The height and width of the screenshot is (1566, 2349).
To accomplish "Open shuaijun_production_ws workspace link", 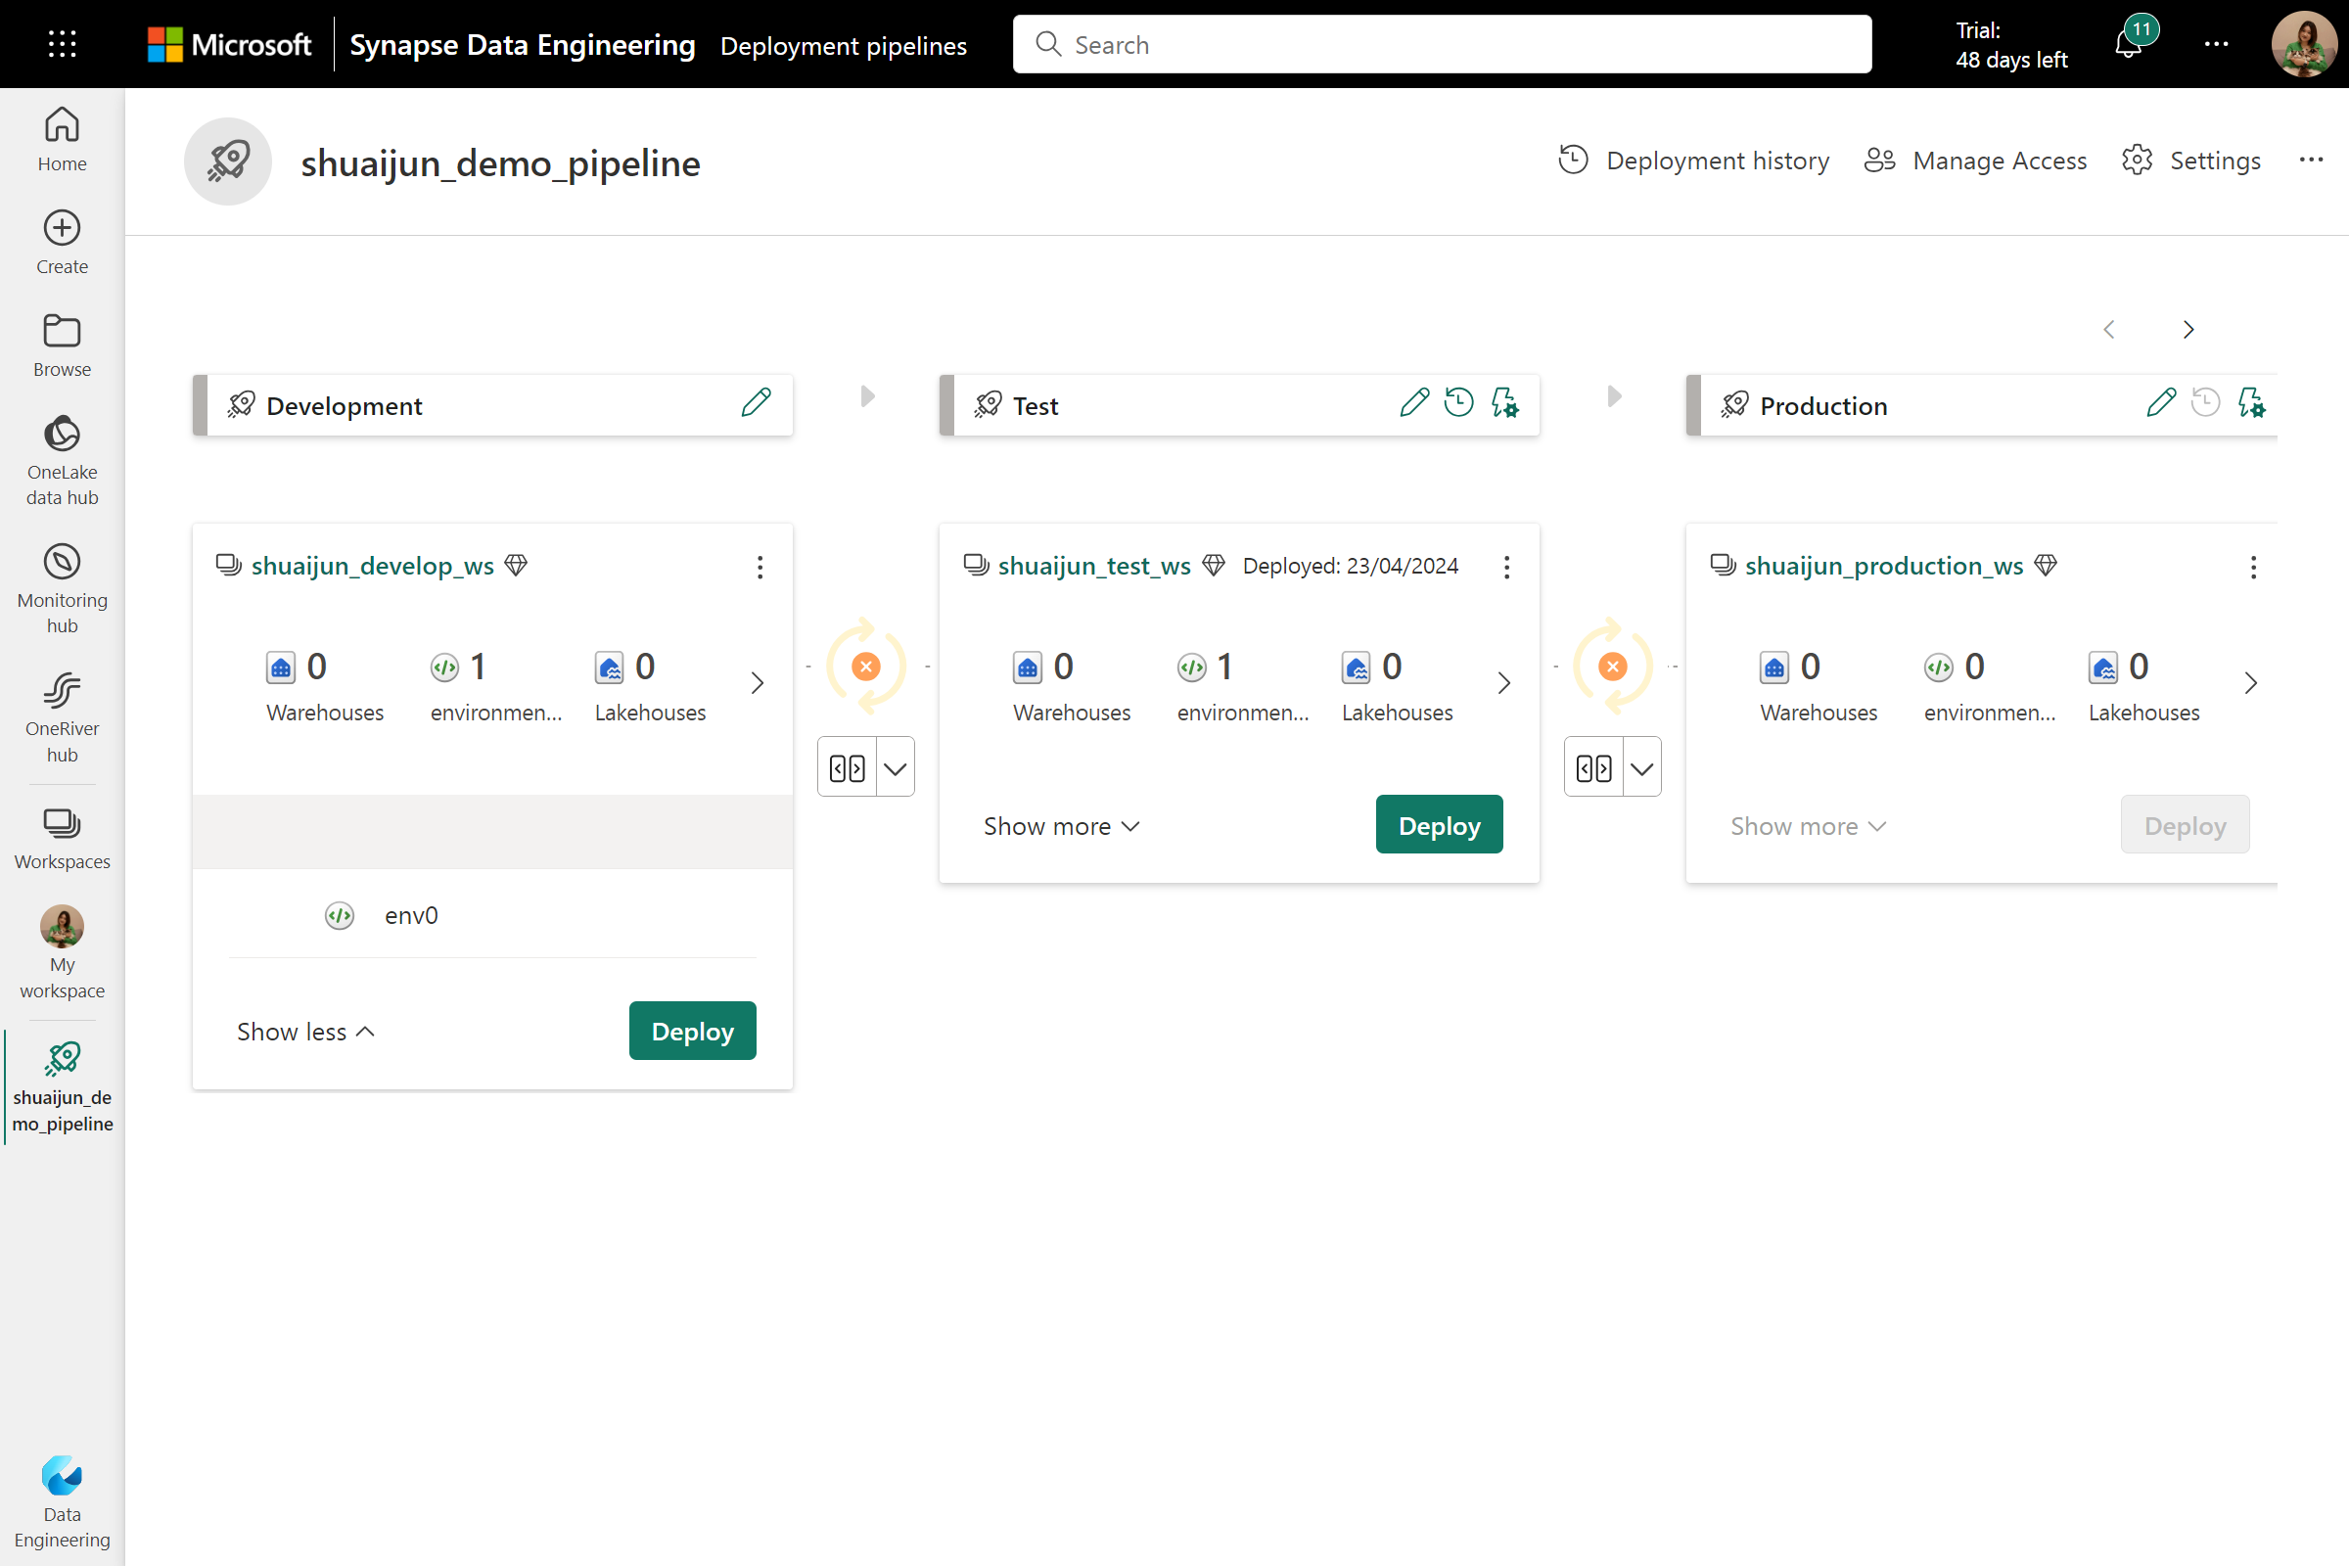I will pos(1883,566).
